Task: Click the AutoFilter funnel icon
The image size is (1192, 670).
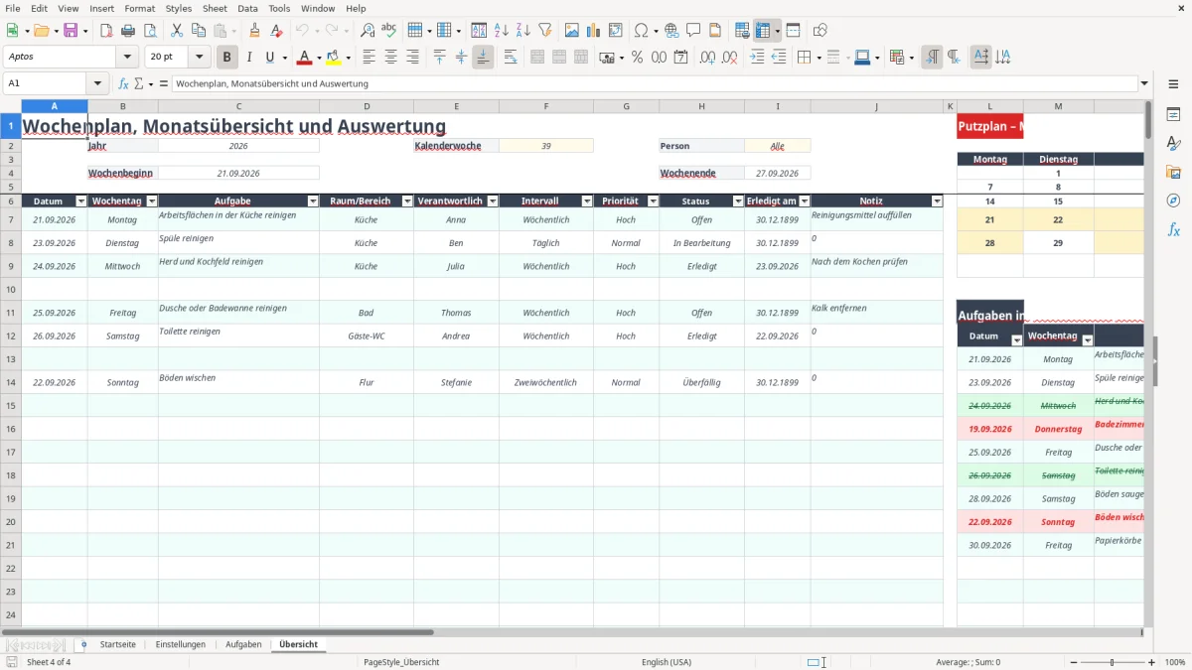Action: [x=545, y=31]
